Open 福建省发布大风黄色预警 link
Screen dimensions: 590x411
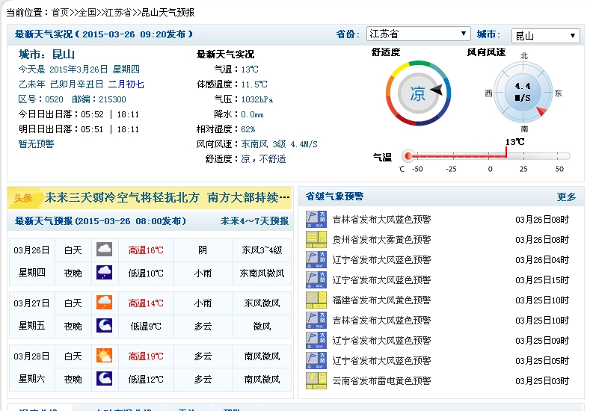tap(381, 300)
